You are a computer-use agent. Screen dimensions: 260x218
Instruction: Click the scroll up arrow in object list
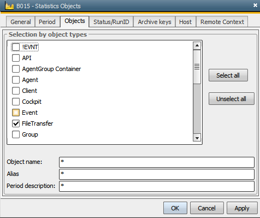coord(197,45)
